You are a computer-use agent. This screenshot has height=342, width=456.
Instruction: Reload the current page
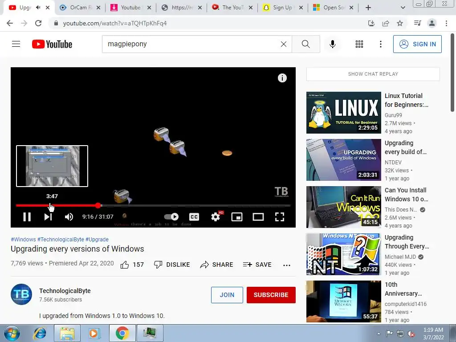coord(38,23)
